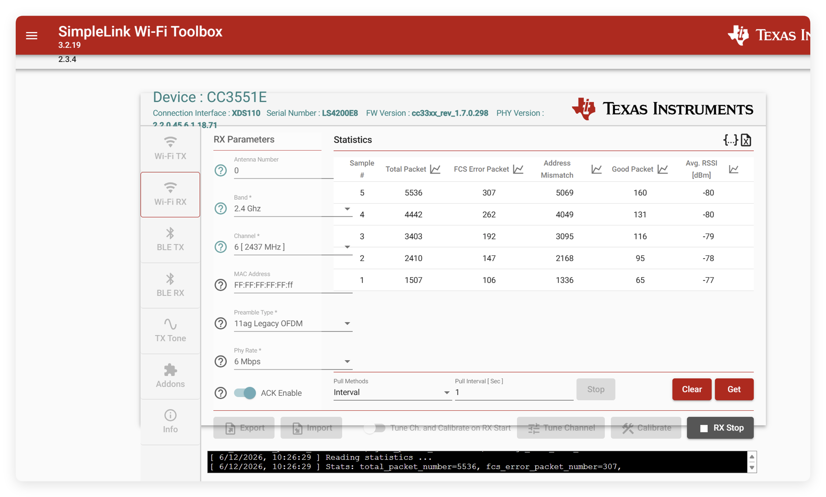Toggle Tune Ch. and Calibrate on RX Start
The width and height of the screenshot is (826, 497).
[374, 428]
